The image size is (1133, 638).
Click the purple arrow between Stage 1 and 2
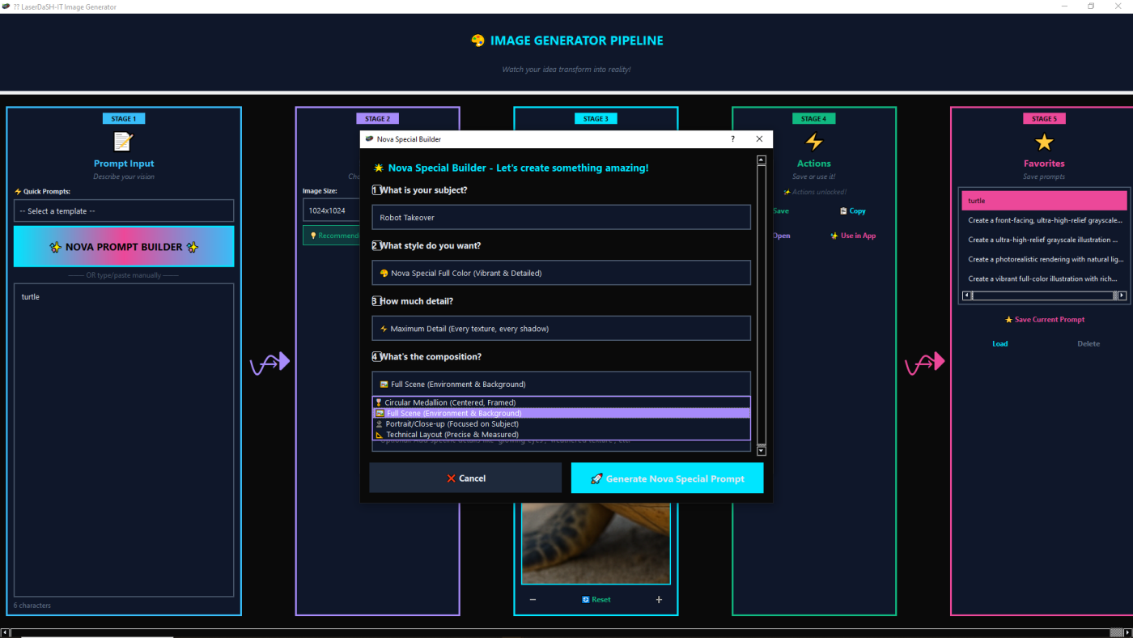click(x=269, y=364)
